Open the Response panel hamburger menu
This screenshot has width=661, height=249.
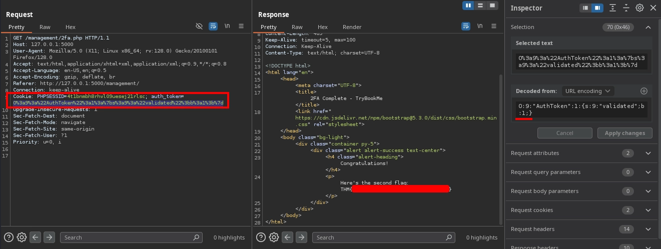coord(493,26)
